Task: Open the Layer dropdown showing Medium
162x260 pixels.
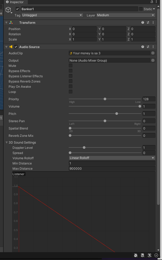Action: tap(126, 15)
